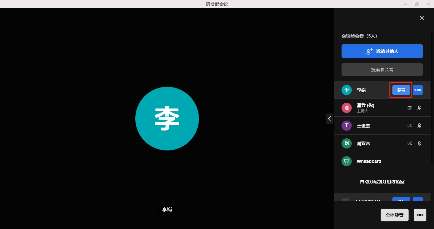Image resolution: width=434 pixels, height=229 pixels.
Task: Toggle the microphone icon for 潘登
Action: (x=419, y=108)
